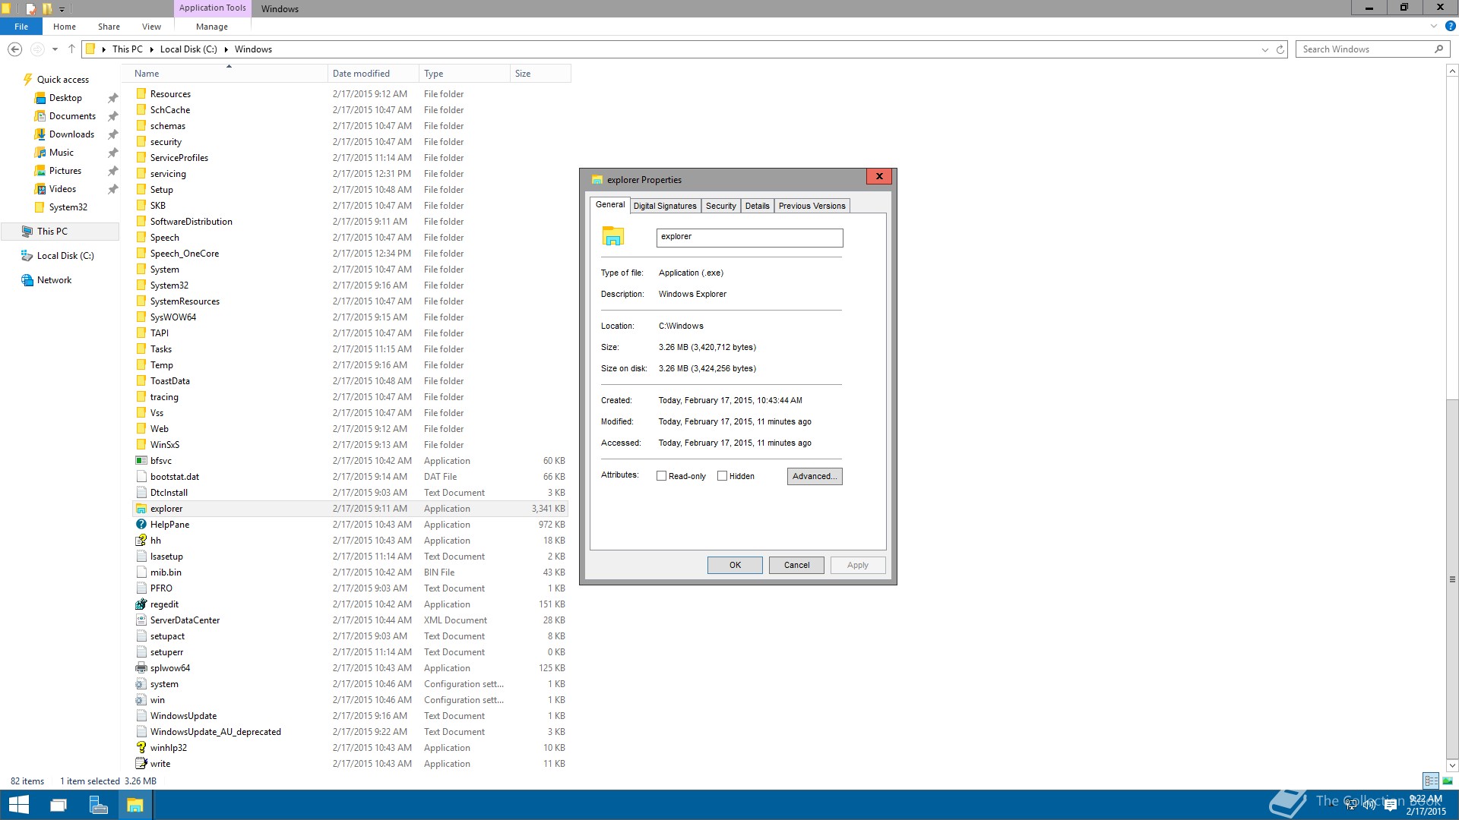Screen dimensions: 1459x820
Task: Click the Desktop quick access icon
Action: pos(40,98)
